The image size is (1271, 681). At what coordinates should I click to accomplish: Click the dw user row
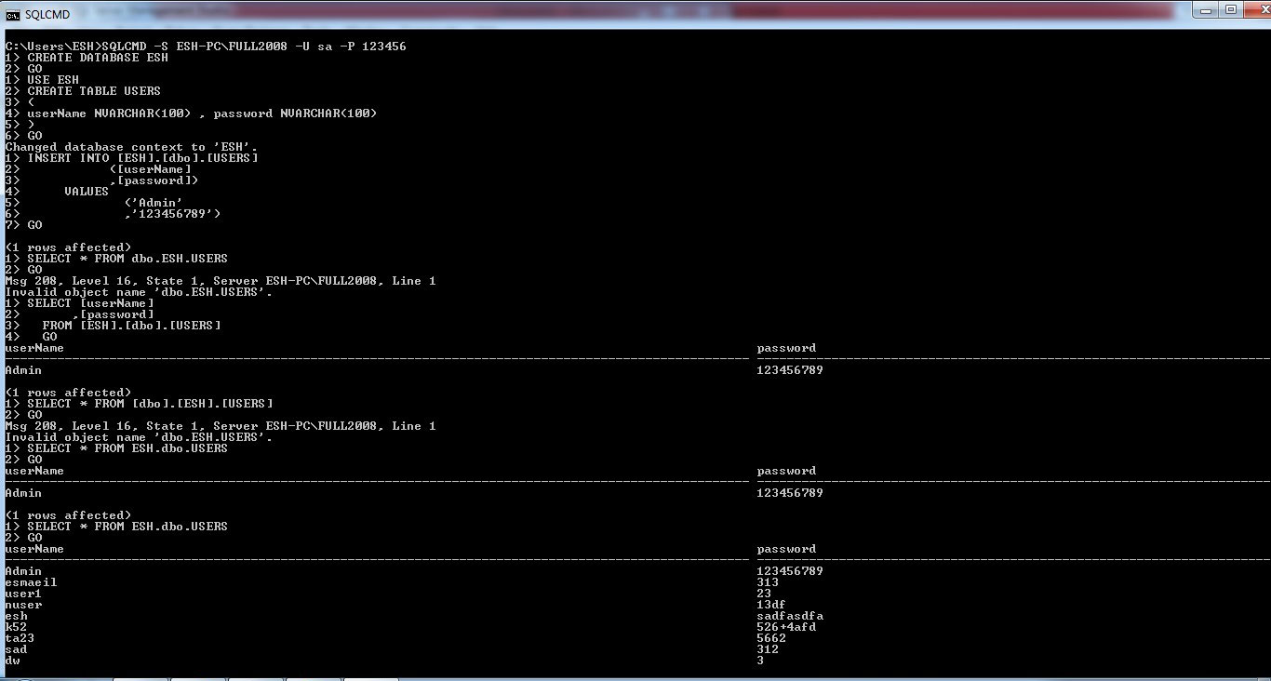pos(12,661)
